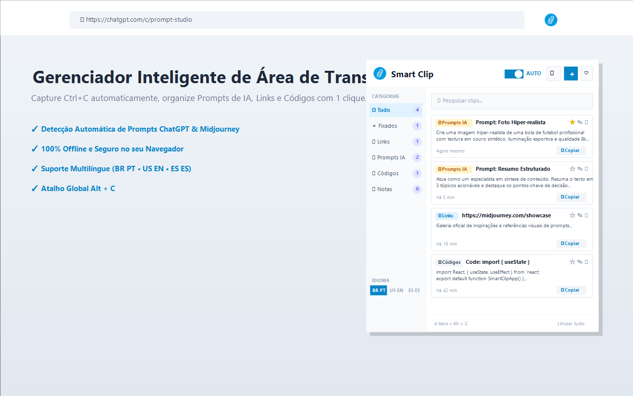Star the Code: import { useState } clip
This screenshot has height=396, width=633.
(572, 262)
